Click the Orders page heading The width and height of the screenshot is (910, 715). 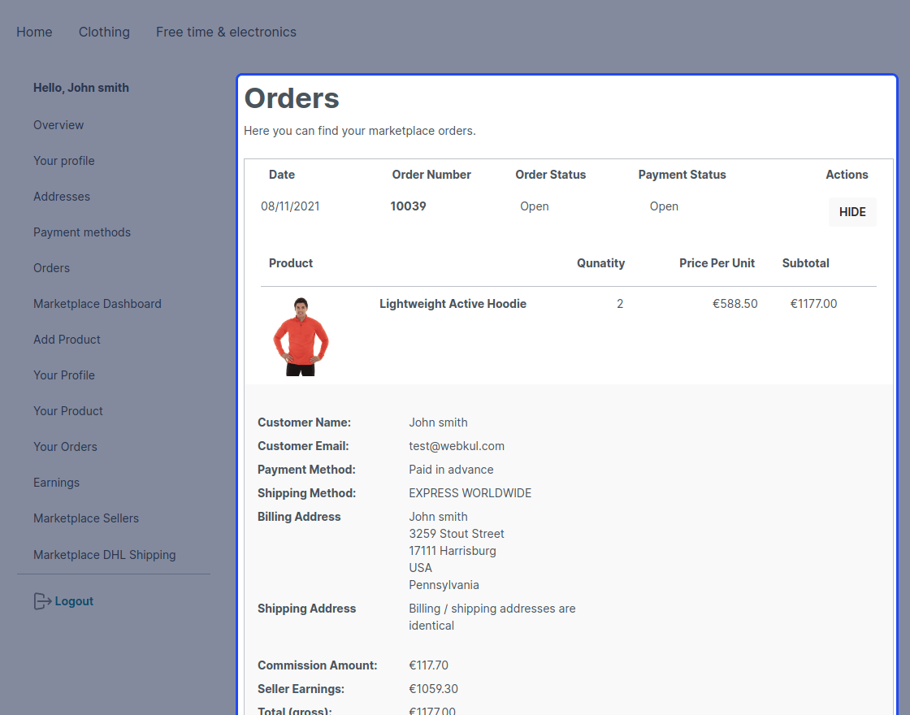(x=292, y=98)
